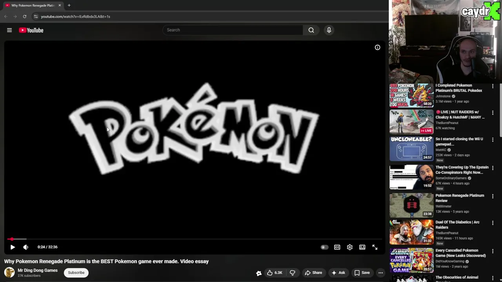The image size is (502, 282).
Task: Open Pokemon Renegade Platinum Review thumbnail
Action: coord(411,205)
